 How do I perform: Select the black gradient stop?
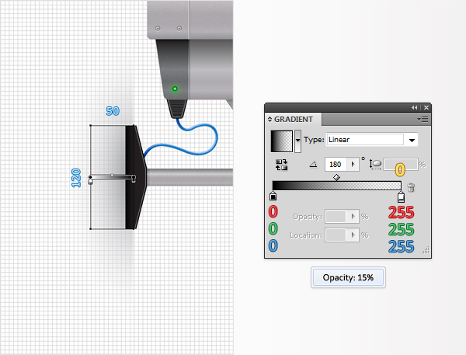point(273,197)
